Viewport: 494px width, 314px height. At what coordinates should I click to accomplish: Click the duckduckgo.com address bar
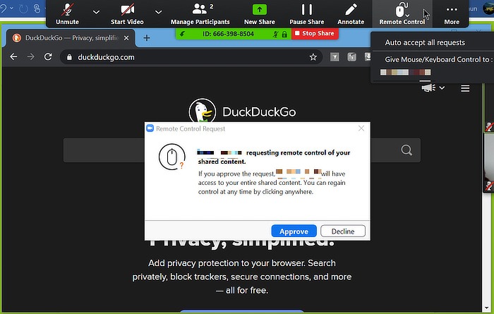coord(191,57)
